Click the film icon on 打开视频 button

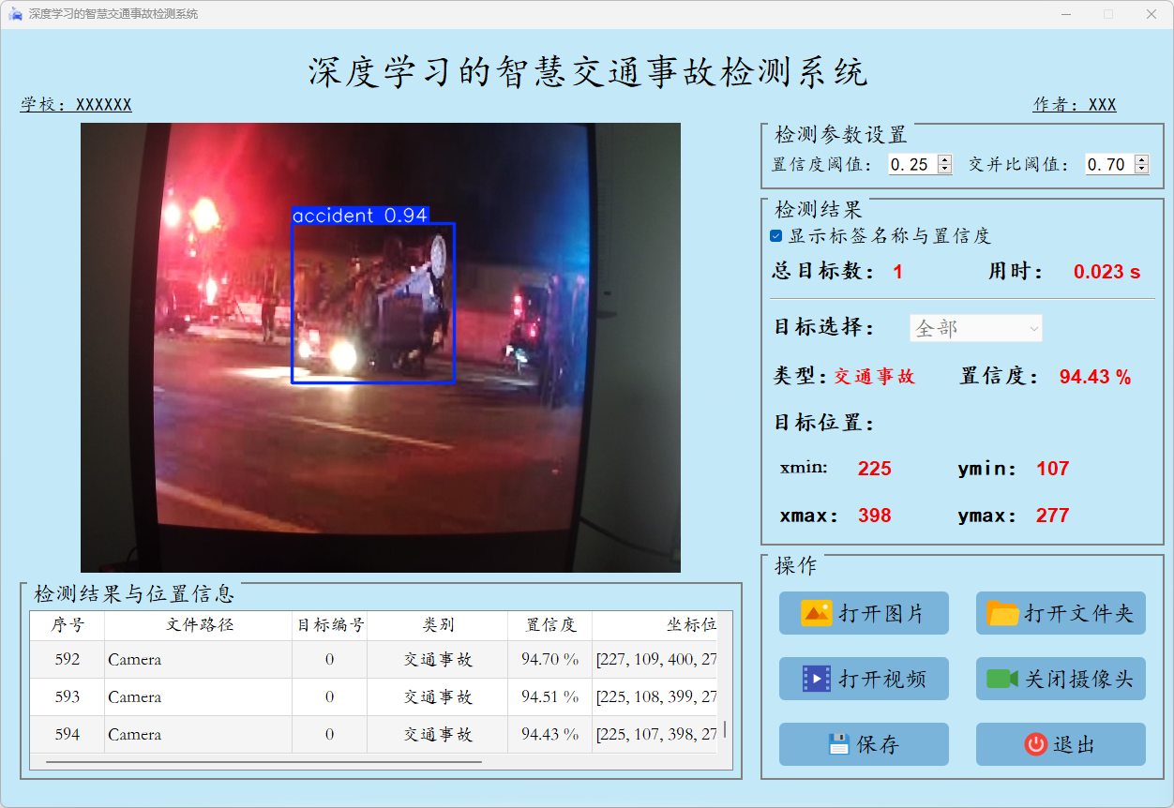click(816, 679)
